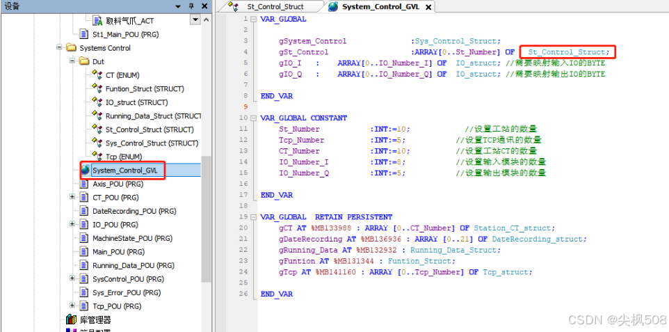
Task: Close the System_Control_GVL tab
Action: (x=428, y=7)
